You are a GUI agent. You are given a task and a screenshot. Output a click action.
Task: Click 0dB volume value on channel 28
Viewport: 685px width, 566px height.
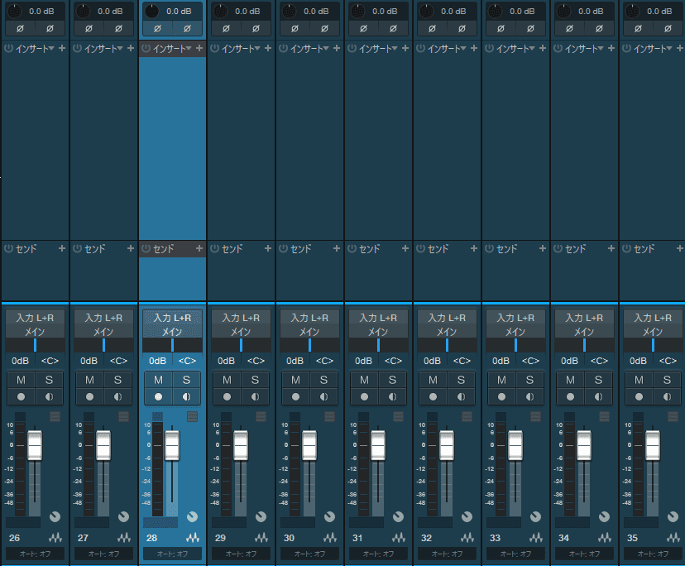tap(157, 361)
